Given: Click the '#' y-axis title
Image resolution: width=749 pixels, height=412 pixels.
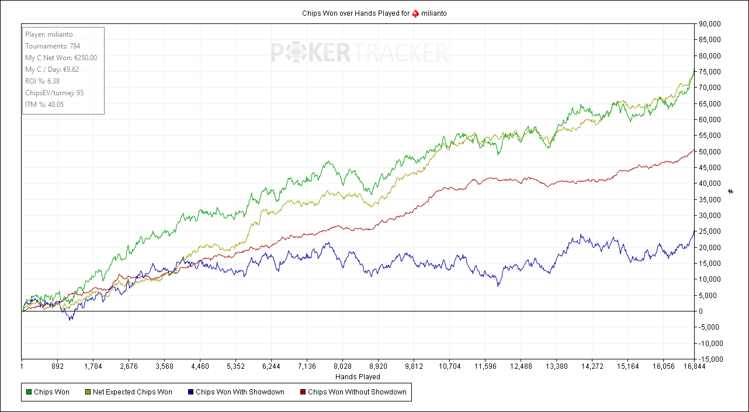Looking at the screenshot, I should pyautogui.click(x=730, y=191).
